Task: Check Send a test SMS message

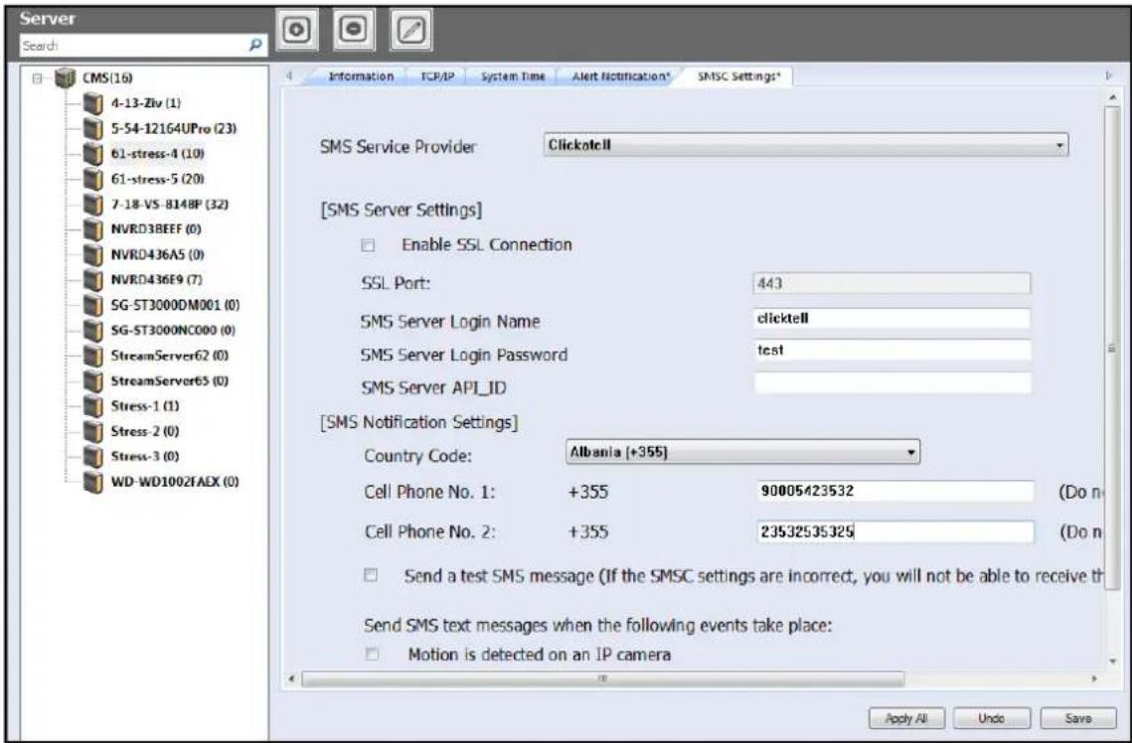Action: [371, 576]
